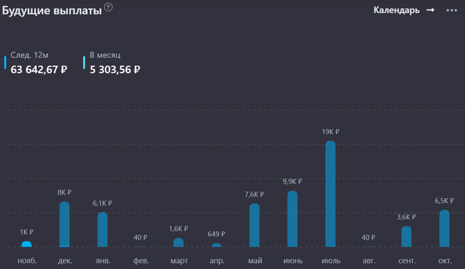
Task: Click the сент. 3,6K ₽ bar
Action: click(406, 236)
